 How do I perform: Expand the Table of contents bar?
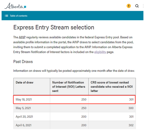[72, 15]
